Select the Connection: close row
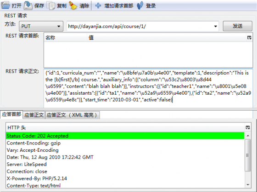Screen dimensions: 257x192 (125, 171)
